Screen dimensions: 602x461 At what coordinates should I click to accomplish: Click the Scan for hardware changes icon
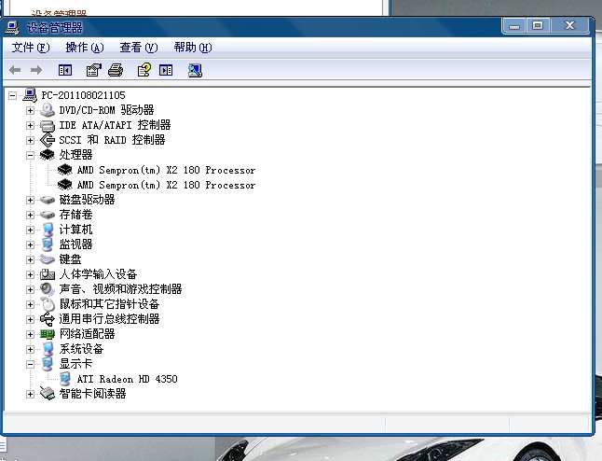pyautogui.click(x=194, y=70)
